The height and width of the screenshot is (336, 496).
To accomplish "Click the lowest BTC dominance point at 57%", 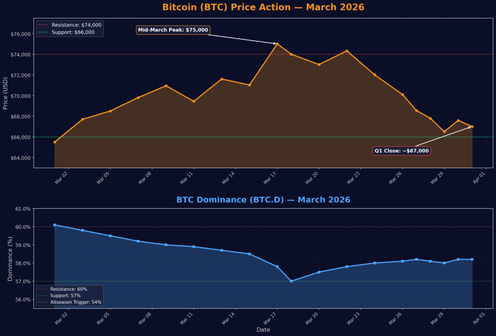I will [291, 281].
